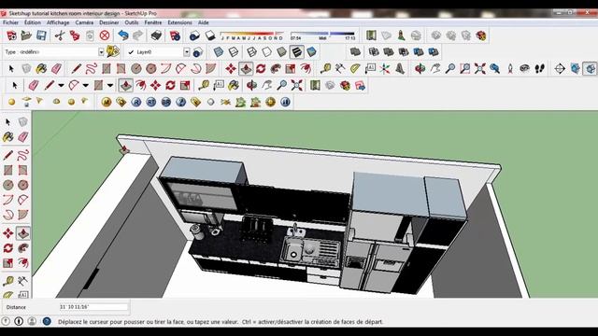Toggle X-ray face style
This screenshot has height=336, width=598.
coord(218,52)
